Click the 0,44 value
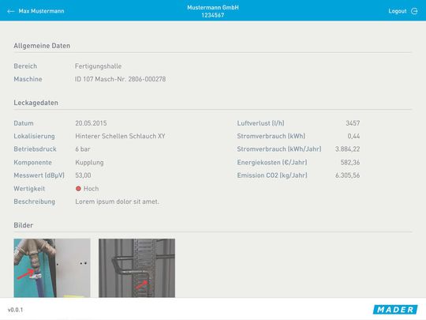This screenshot has height=320, width=426. pos(353,136)
